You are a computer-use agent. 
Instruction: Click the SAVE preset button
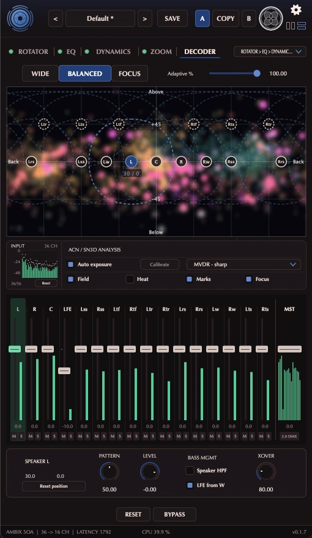[173, 18]
